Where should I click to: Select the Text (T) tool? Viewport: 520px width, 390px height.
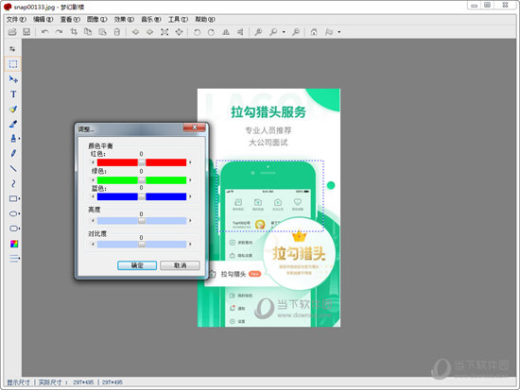point(13,94)
